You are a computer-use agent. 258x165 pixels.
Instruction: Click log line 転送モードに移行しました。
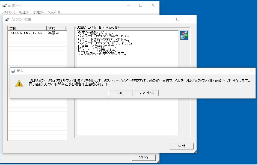98,50
